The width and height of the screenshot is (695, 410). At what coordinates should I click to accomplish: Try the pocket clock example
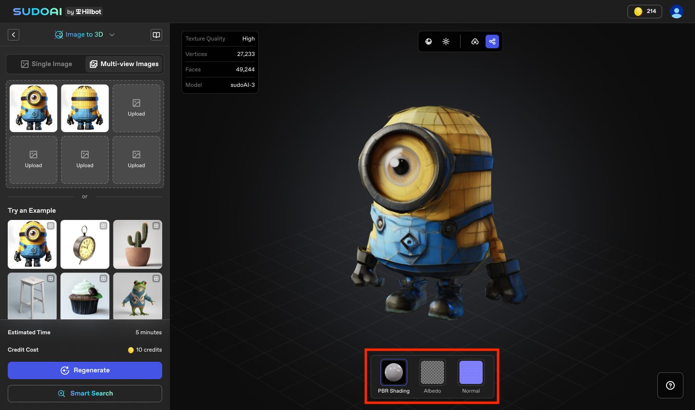(85, 245)
